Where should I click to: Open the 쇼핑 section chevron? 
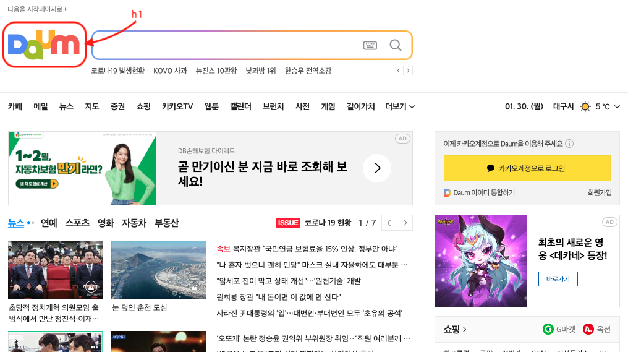[x=465, y=330]
